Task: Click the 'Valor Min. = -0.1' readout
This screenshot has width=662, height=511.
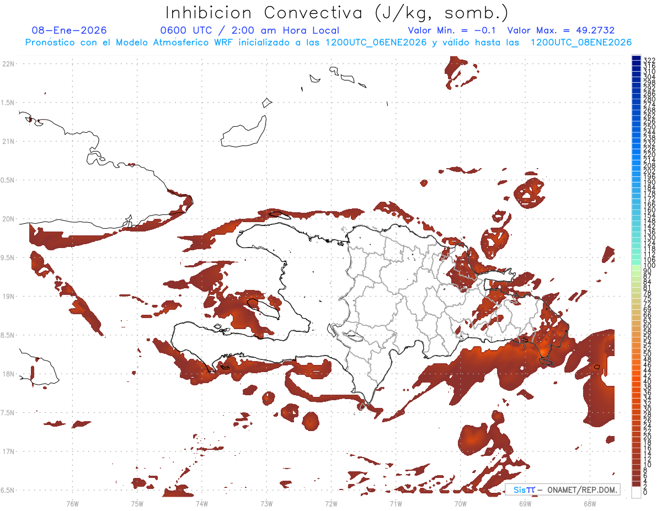Action: [x=452, y=31]
